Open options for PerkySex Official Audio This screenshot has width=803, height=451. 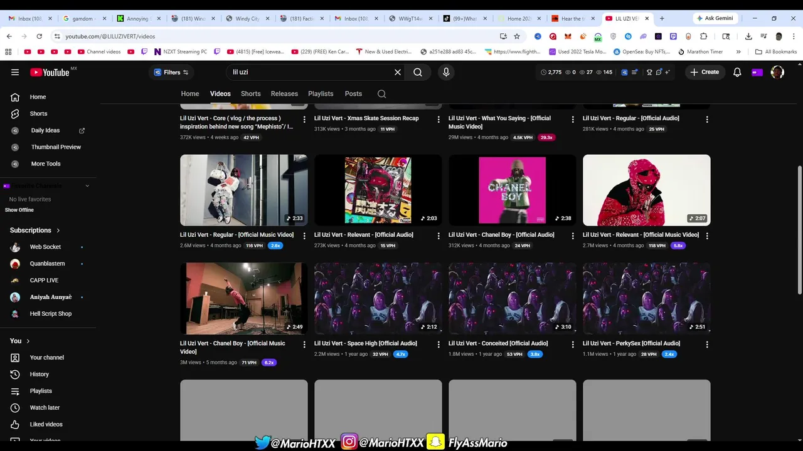(707, 345)
